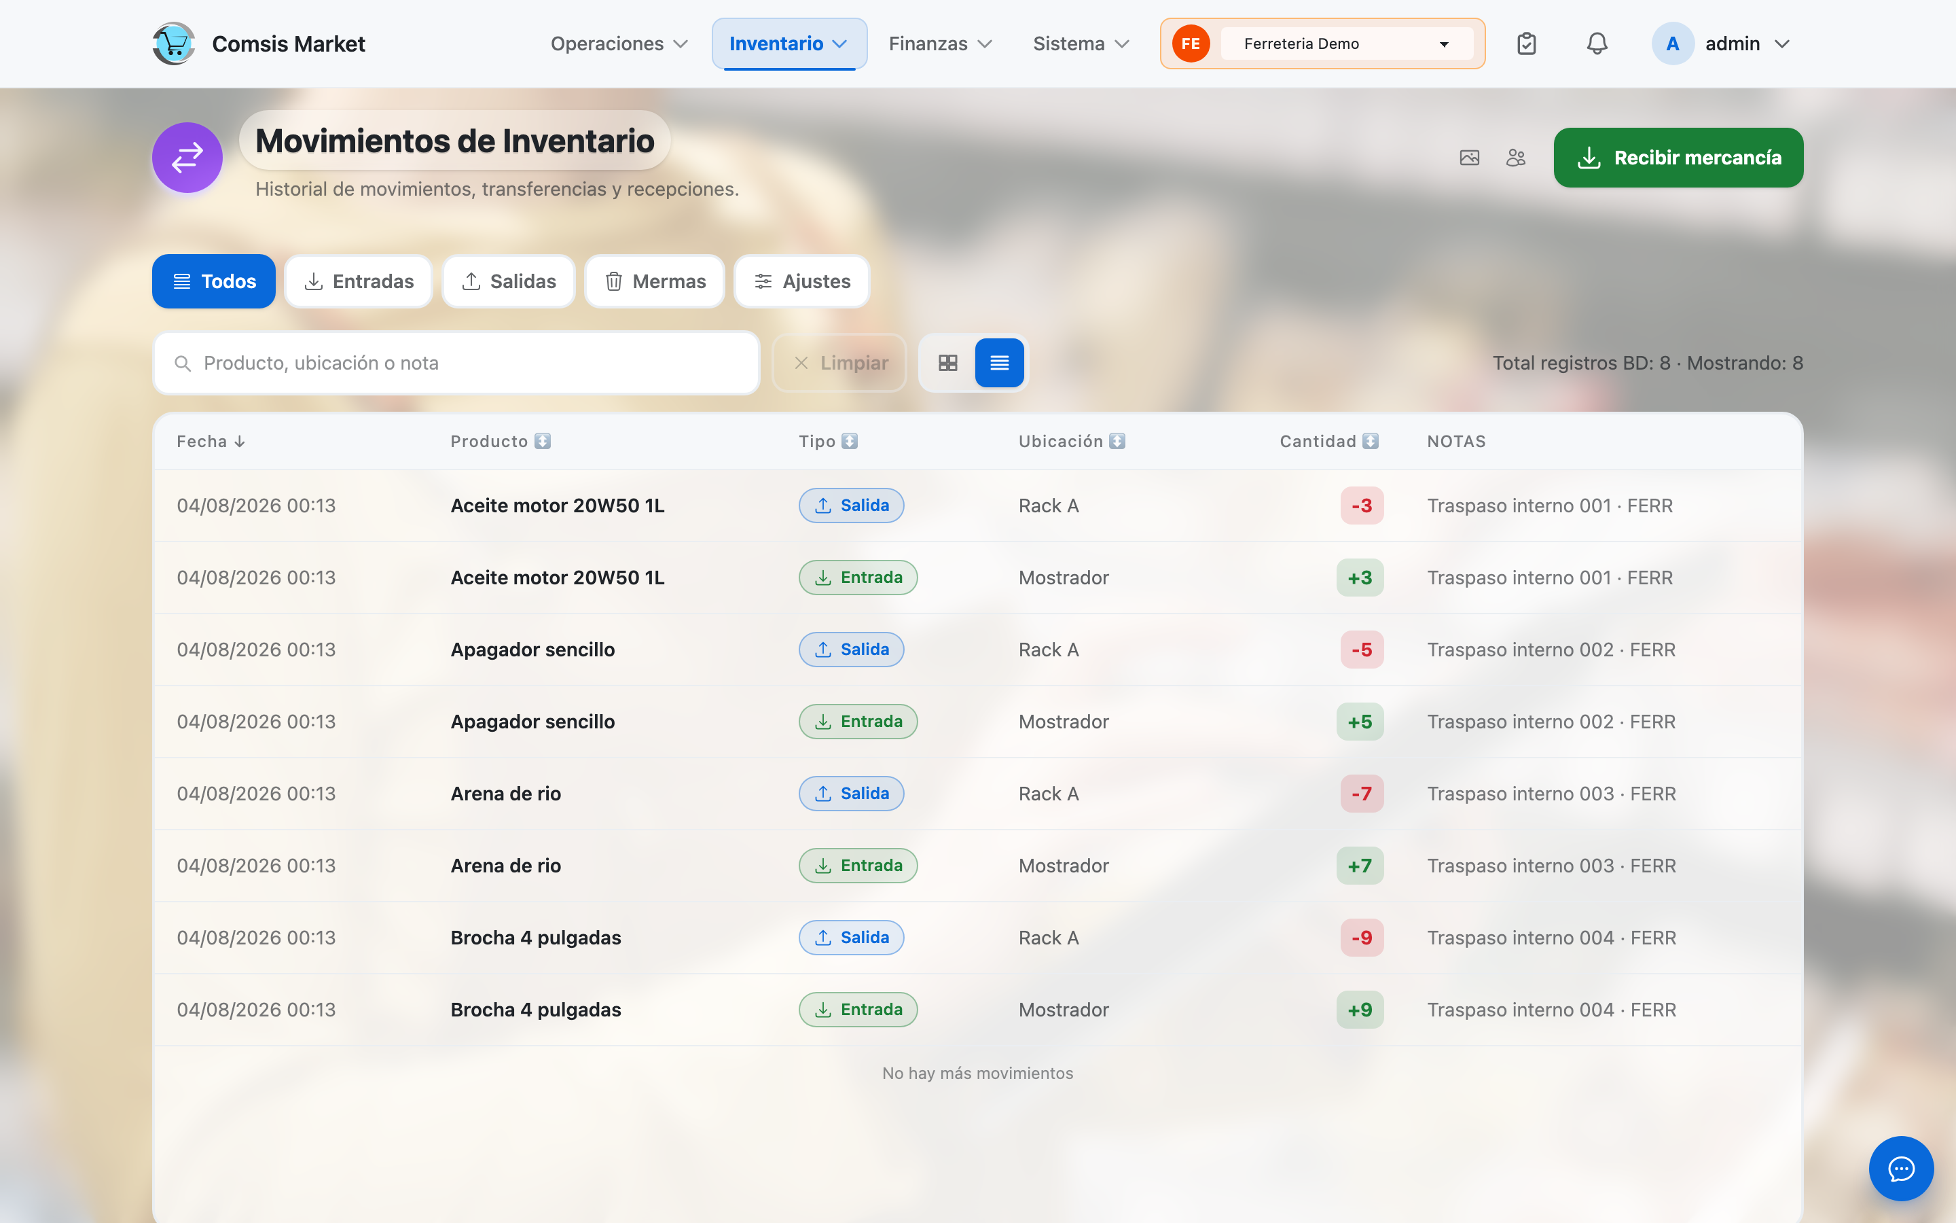This screenshot has height=1223, width=1956.
Task: Click Salida badge for Aceite motor 20W50 1L
Action: (851, 506)
